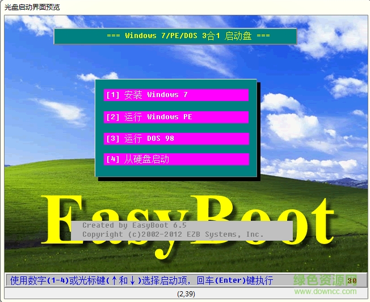Click the 光盘启动界面预览 window title
Viewport: 370px width, 302px height.
pos(32,7)
